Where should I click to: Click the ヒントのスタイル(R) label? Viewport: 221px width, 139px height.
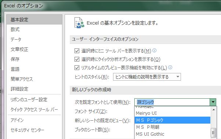tap(92, 77)
